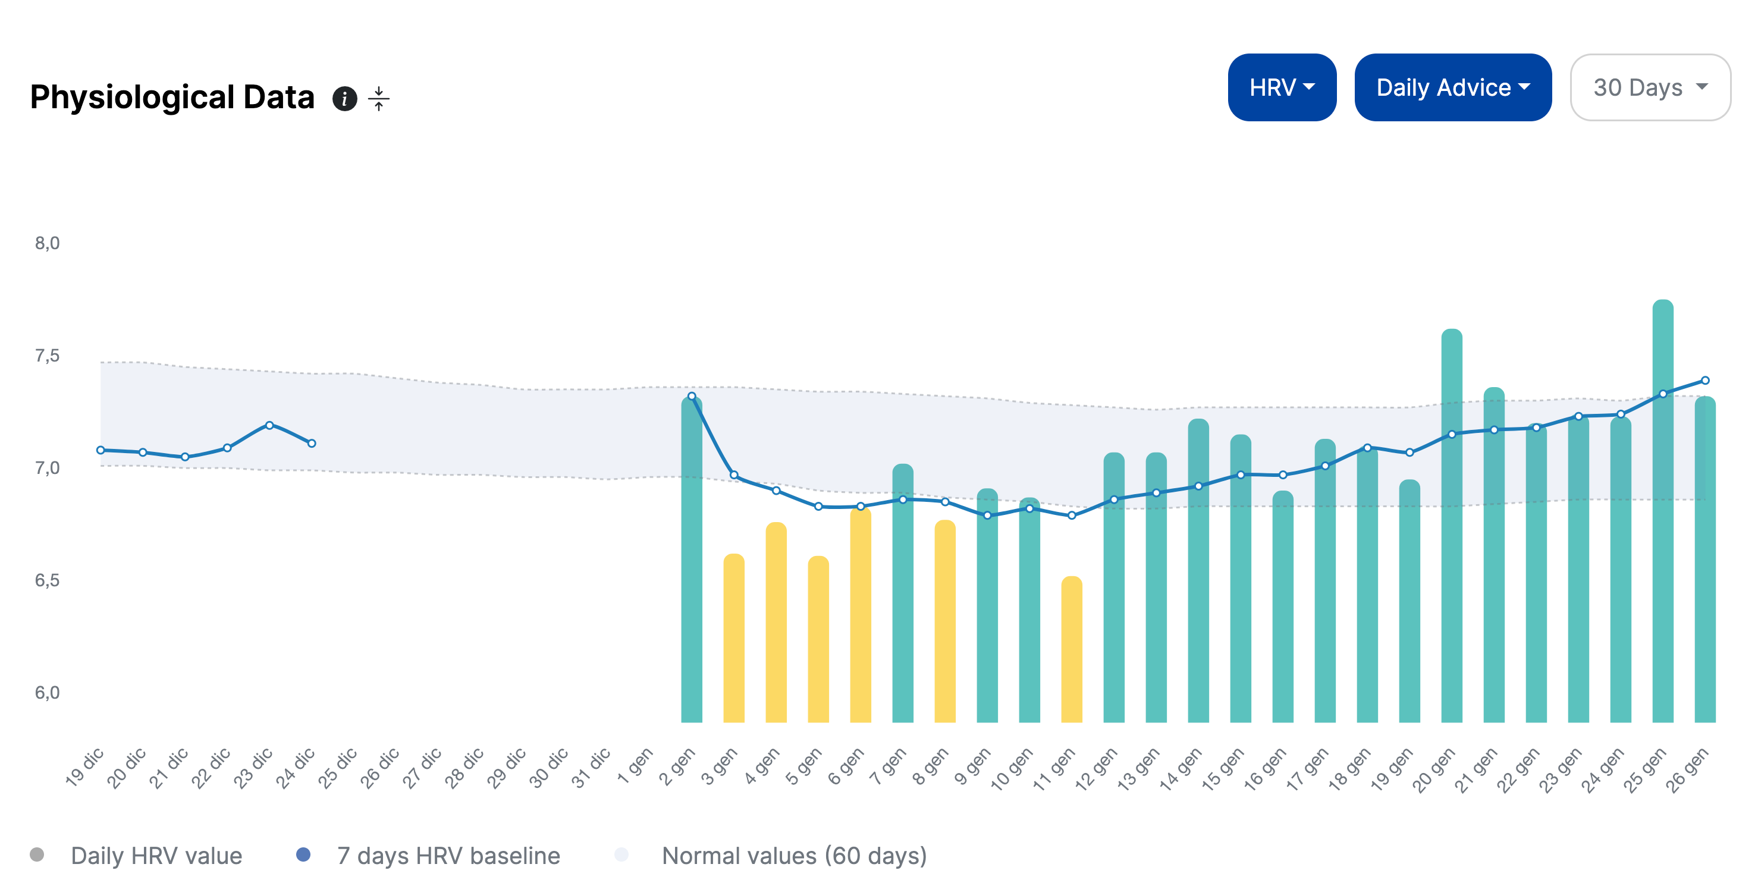Screen dimensions: 1758x886
Task: Click the baseline point at 23 dic
Action: (269, 425)
